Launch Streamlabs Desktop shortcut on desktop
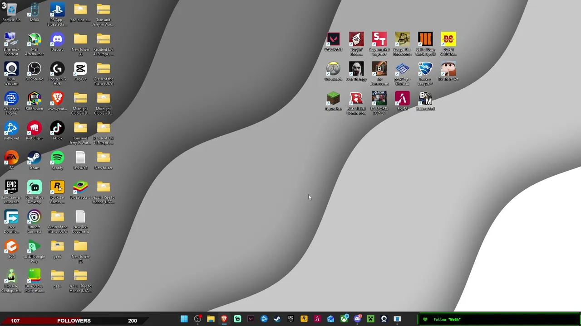This screenshot has height=326, width=581. pos(34,192)
